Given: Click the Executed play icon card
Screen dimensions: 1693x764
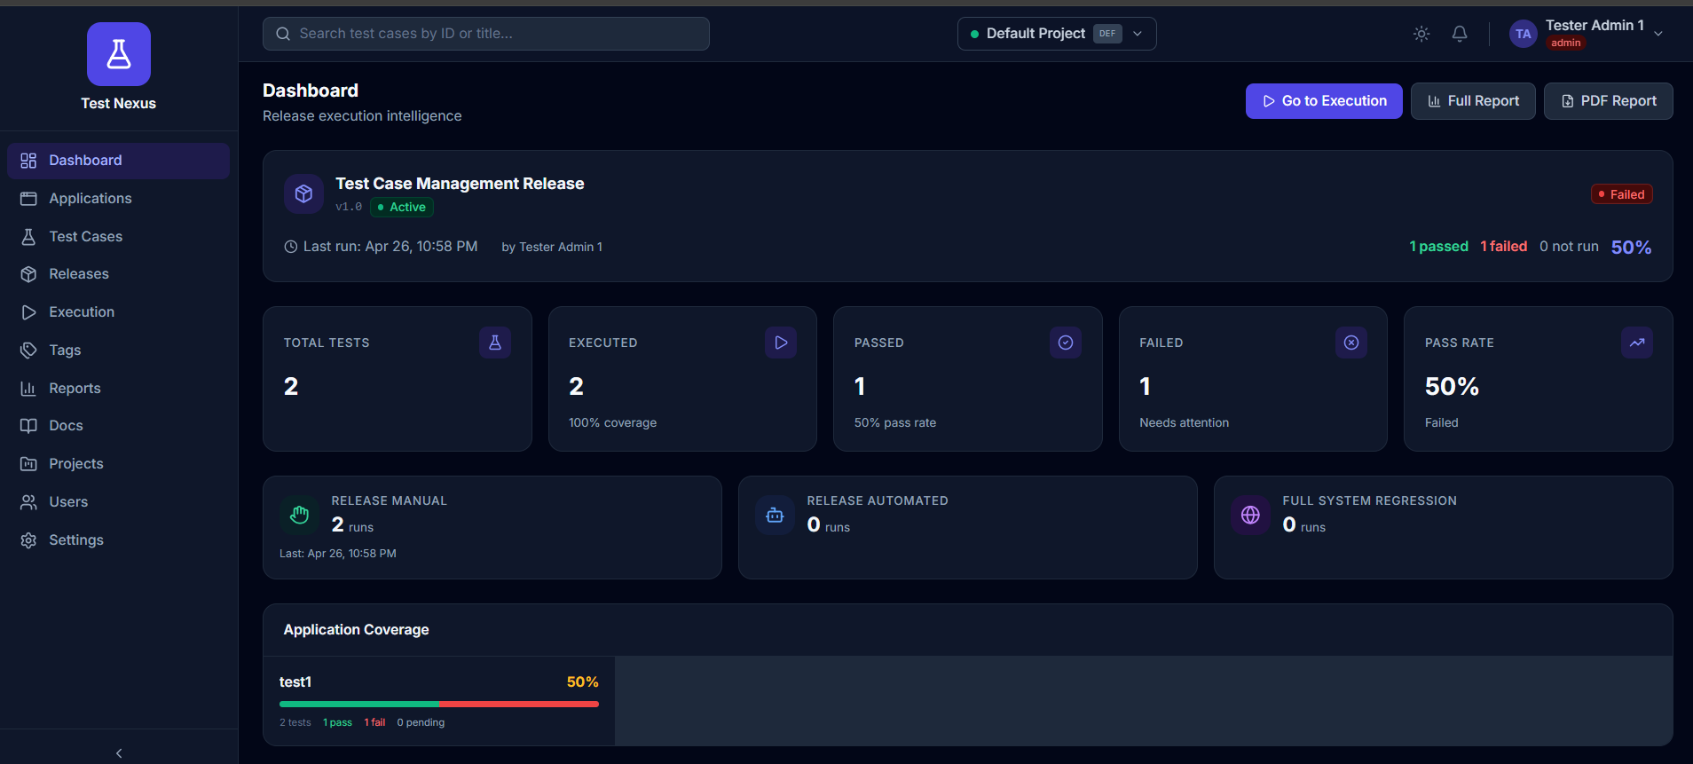Looking at the screenshot, I should pyautogui.click(x=781, y=343).
